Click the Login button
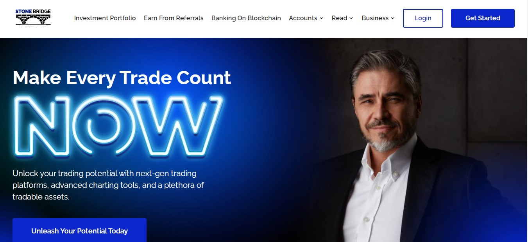Image resolution: width=528 pixels, height=242 pixels. pyautogui.click(x=423, y=18)
